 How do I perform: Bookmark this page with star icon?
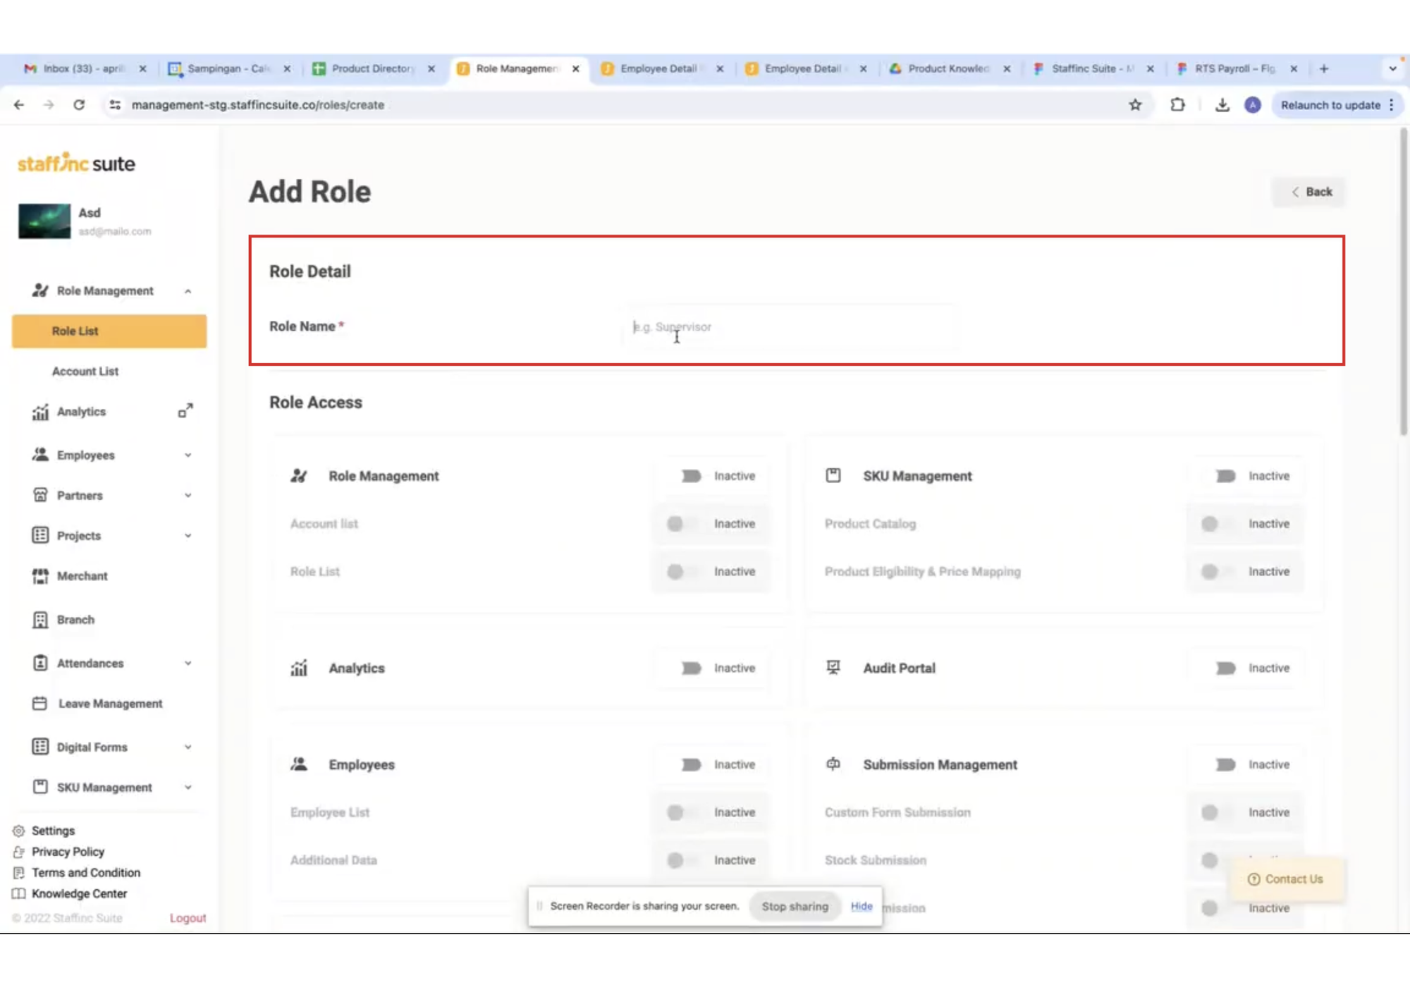click(1135, 105)
